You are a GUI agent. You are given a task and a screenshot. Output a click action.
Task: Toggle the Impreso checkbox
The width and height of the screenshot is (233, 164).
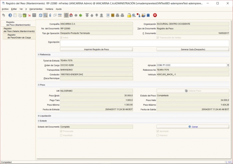[x=158, y=135]
